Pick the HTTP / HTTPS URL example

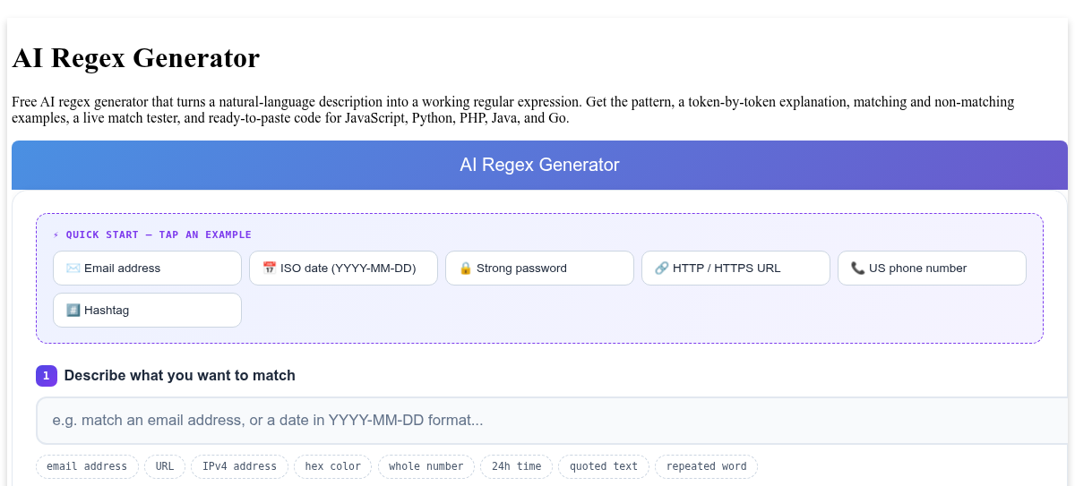(735, 268)
